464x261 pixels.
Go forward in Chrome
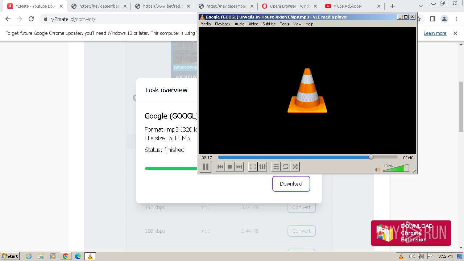point(20,19)
